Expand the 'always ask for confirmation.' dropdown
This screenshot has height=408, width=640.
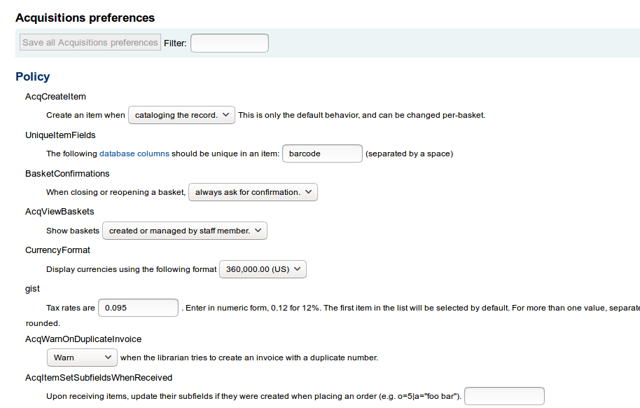coord(253,192)
